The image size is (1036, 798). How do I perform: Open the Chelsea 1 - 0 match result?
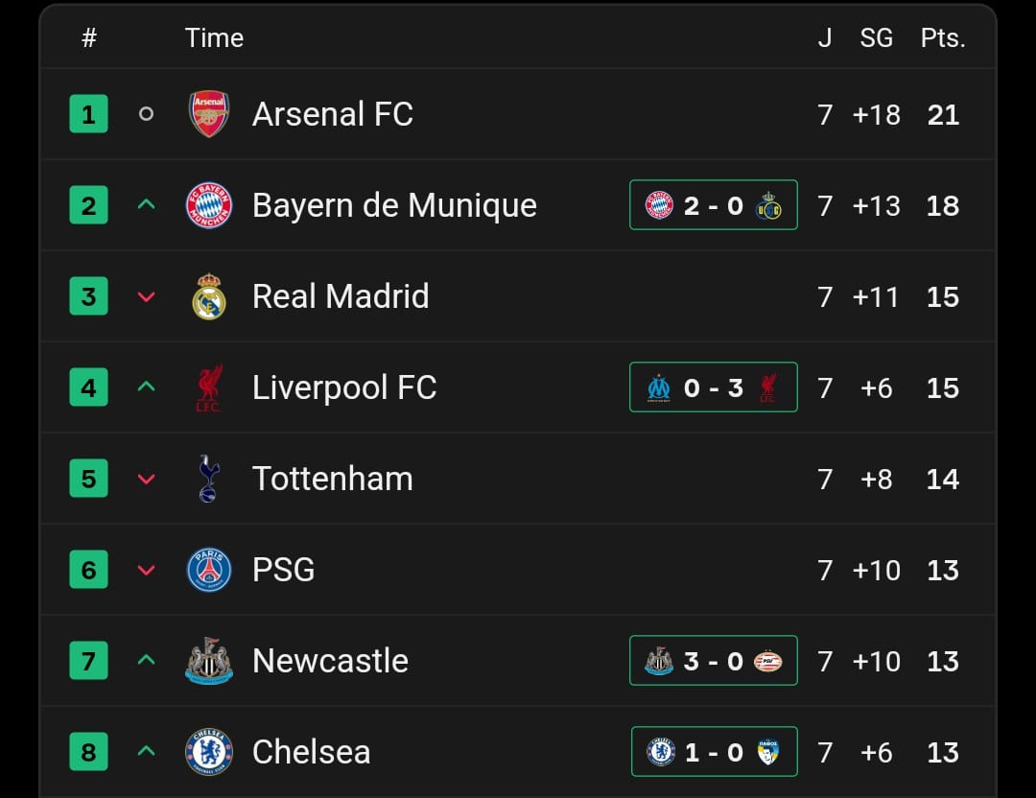click(714, 752)
